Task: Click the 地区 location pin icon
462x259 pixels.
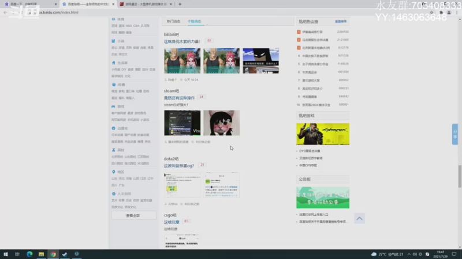Action: pyautogui.click(x=113, y=172)
